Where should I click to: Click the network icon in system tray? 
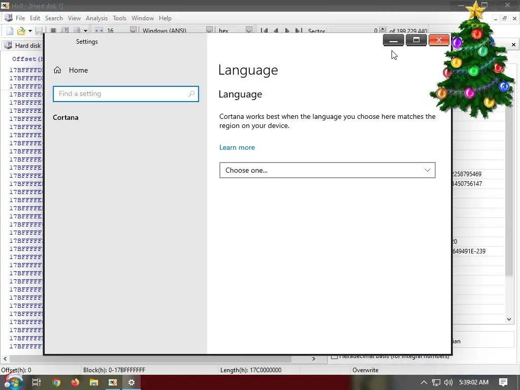436,382
